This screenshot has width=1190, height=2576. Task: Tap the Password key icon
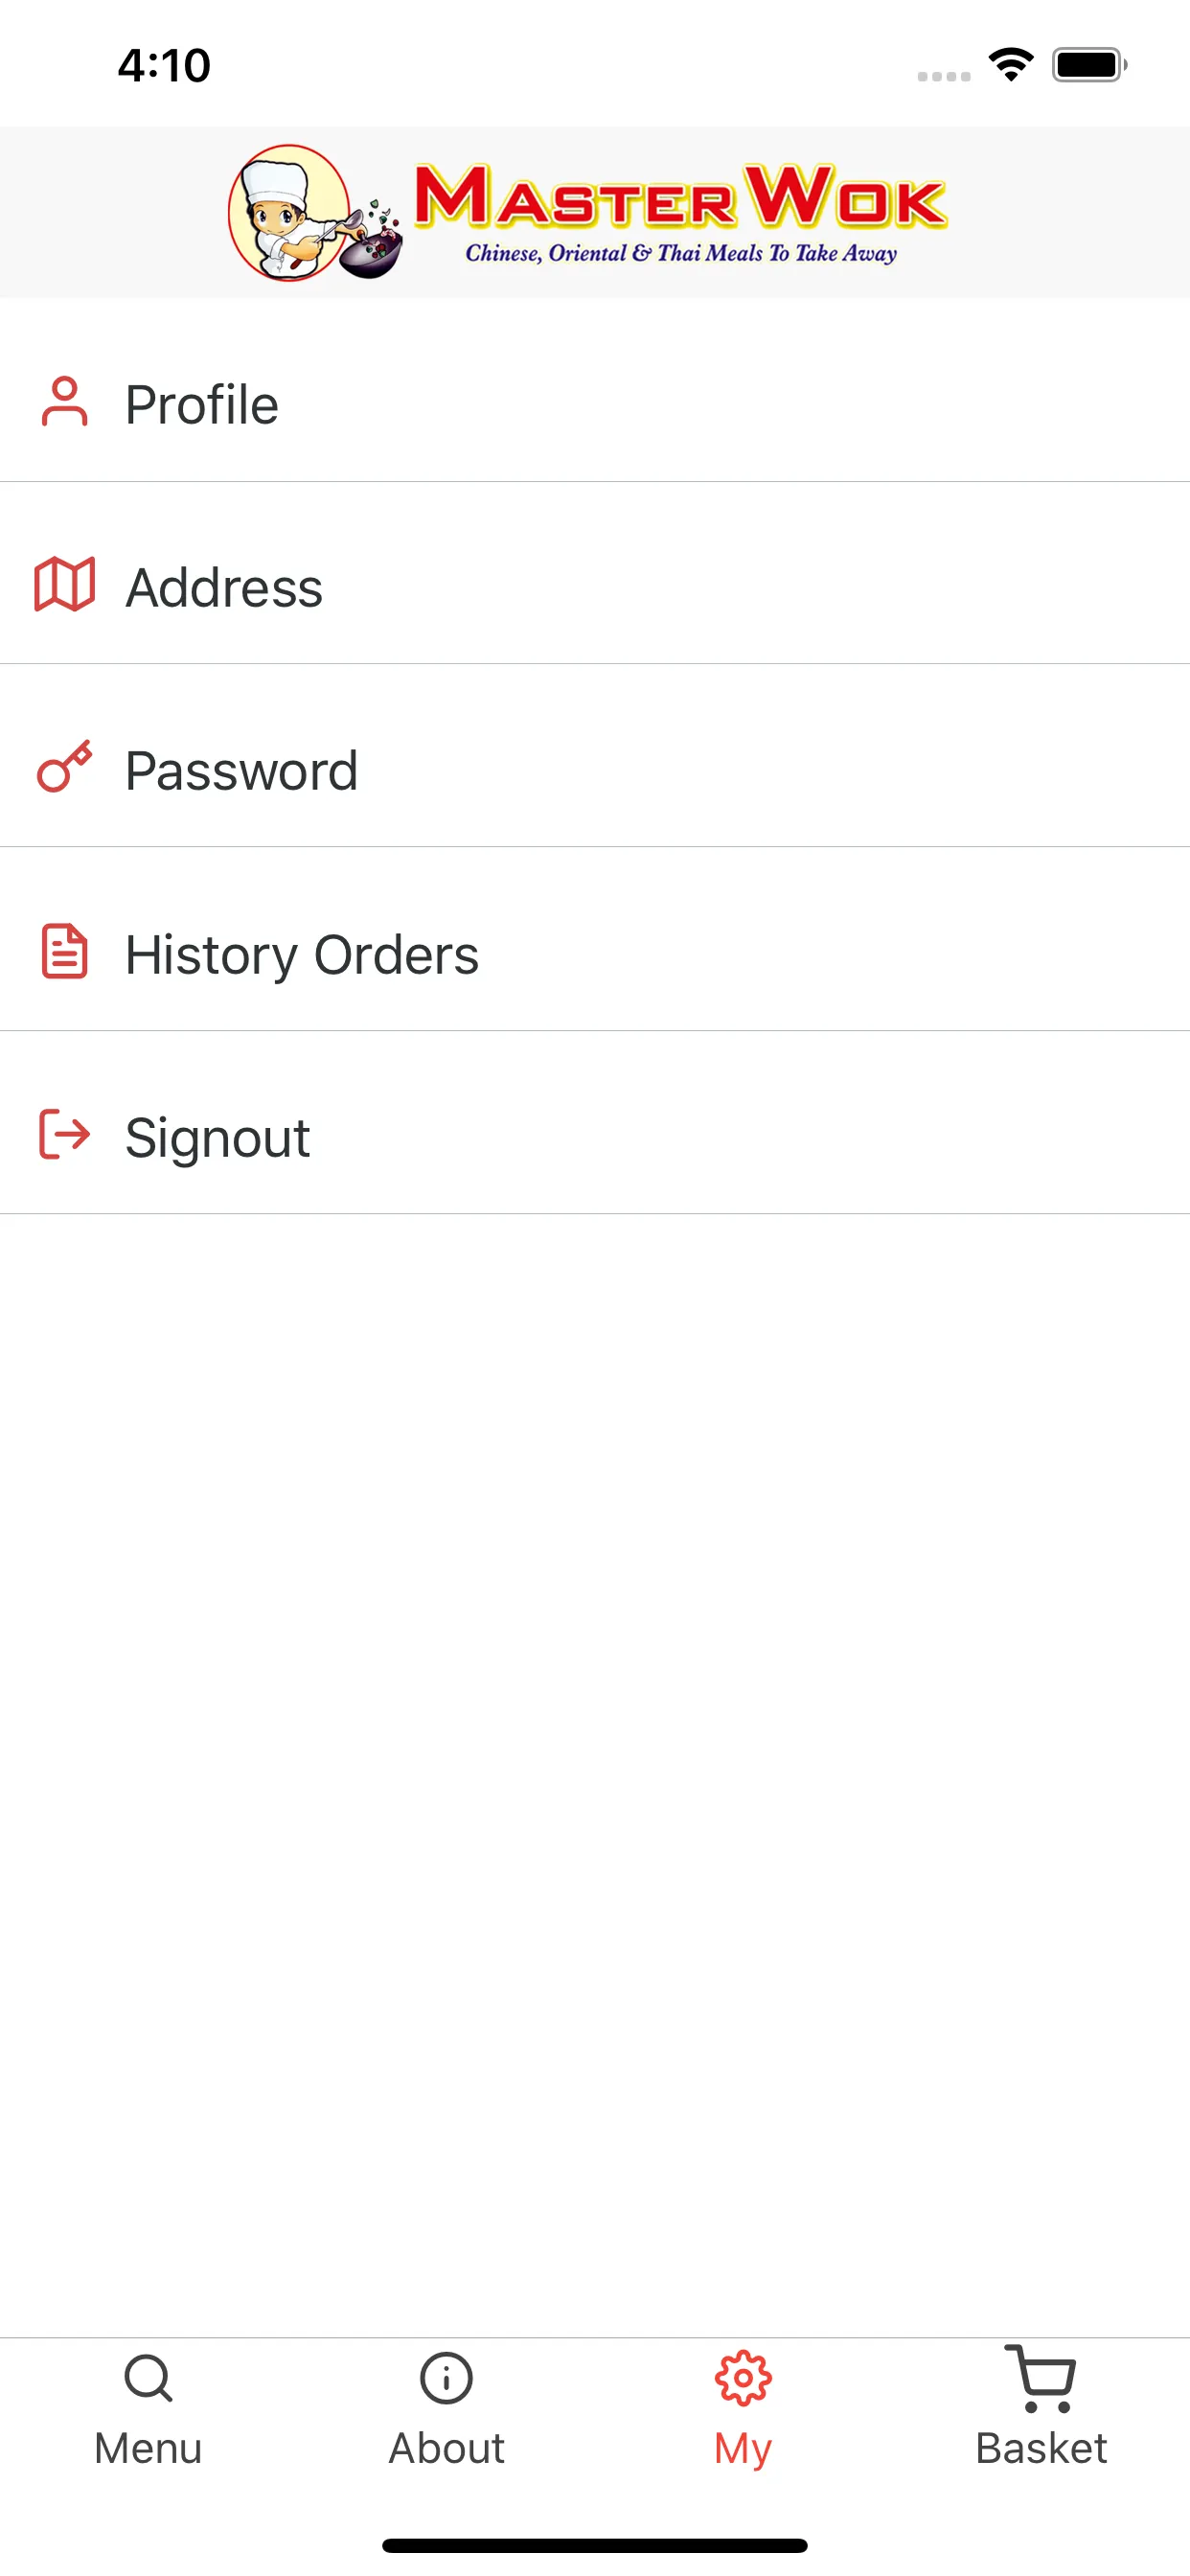64,768
